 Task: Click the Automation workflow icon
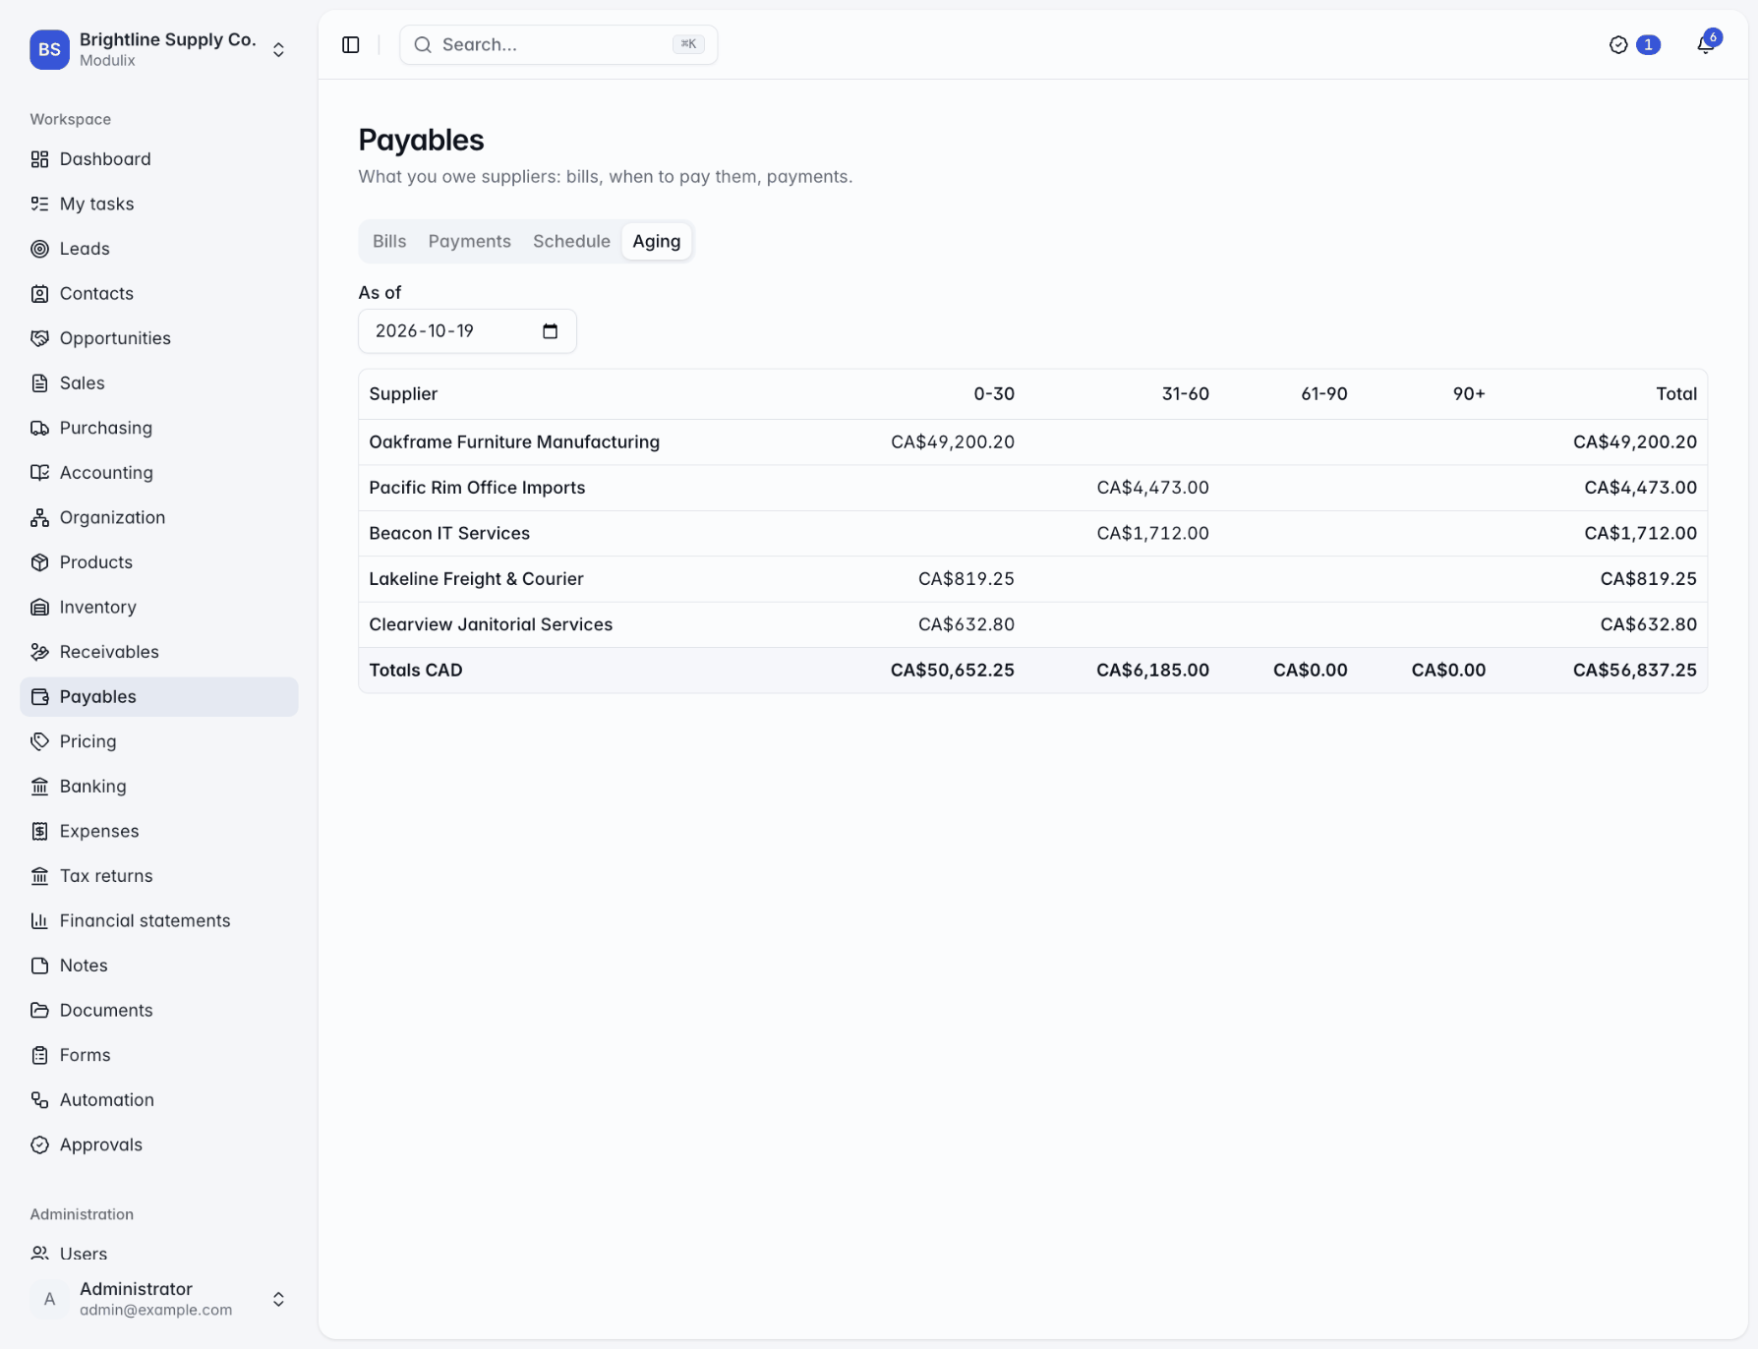coord(39,1099)
